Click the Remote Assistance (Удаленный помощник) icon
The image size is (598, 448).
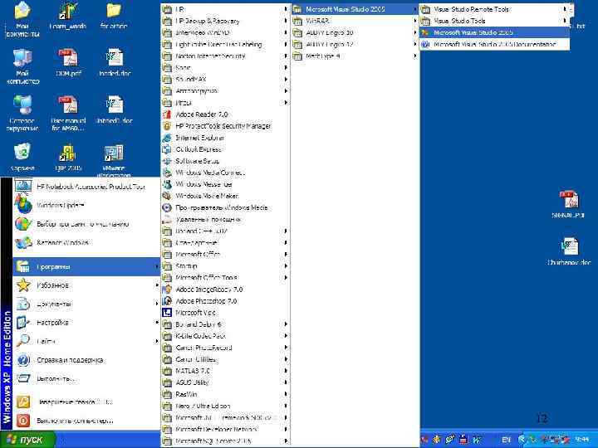pyautogui.click(x=167, y=219)
